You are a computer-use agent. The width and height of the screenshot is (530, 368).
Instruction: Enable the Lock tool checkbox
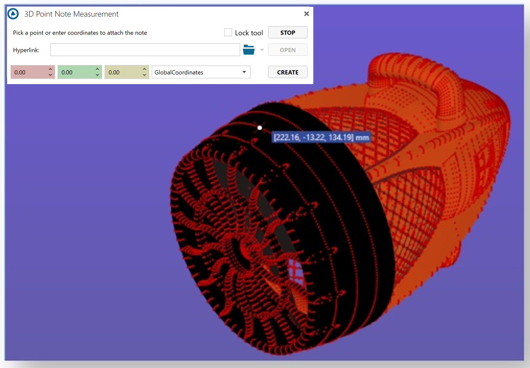click(228, 33)
